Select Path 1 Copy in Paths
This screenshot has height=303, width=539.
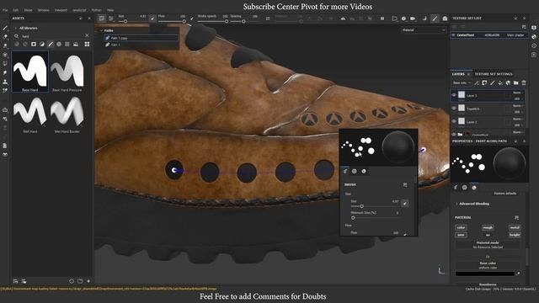tap(141, 38)
